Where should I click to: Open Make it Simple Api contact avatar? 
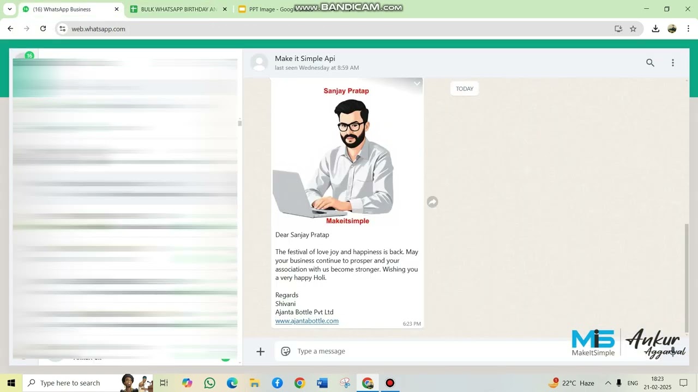pos(259,63)
